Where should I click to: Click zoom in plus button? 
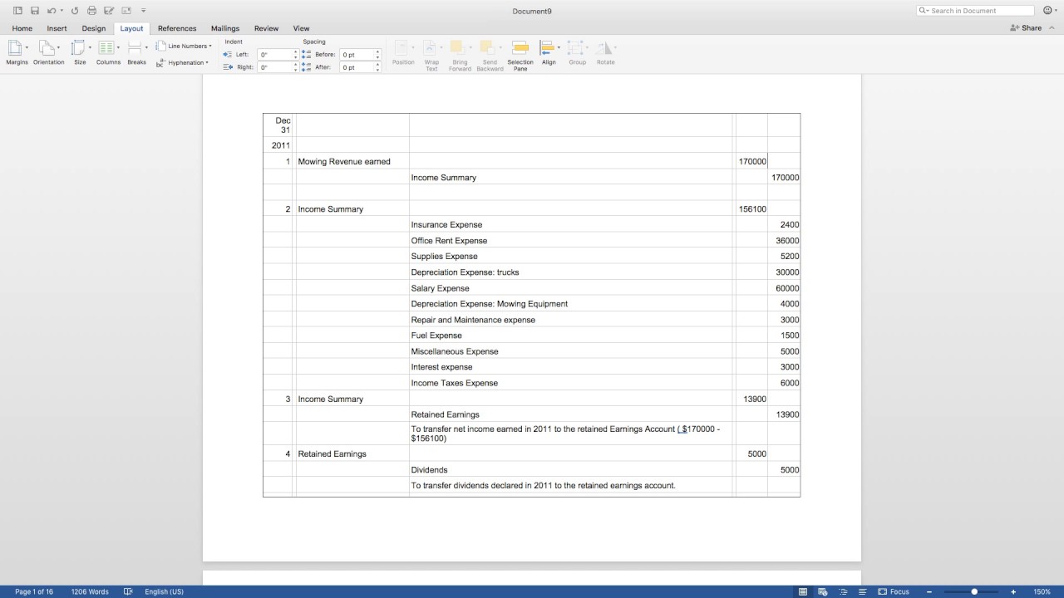[1013, 591]
